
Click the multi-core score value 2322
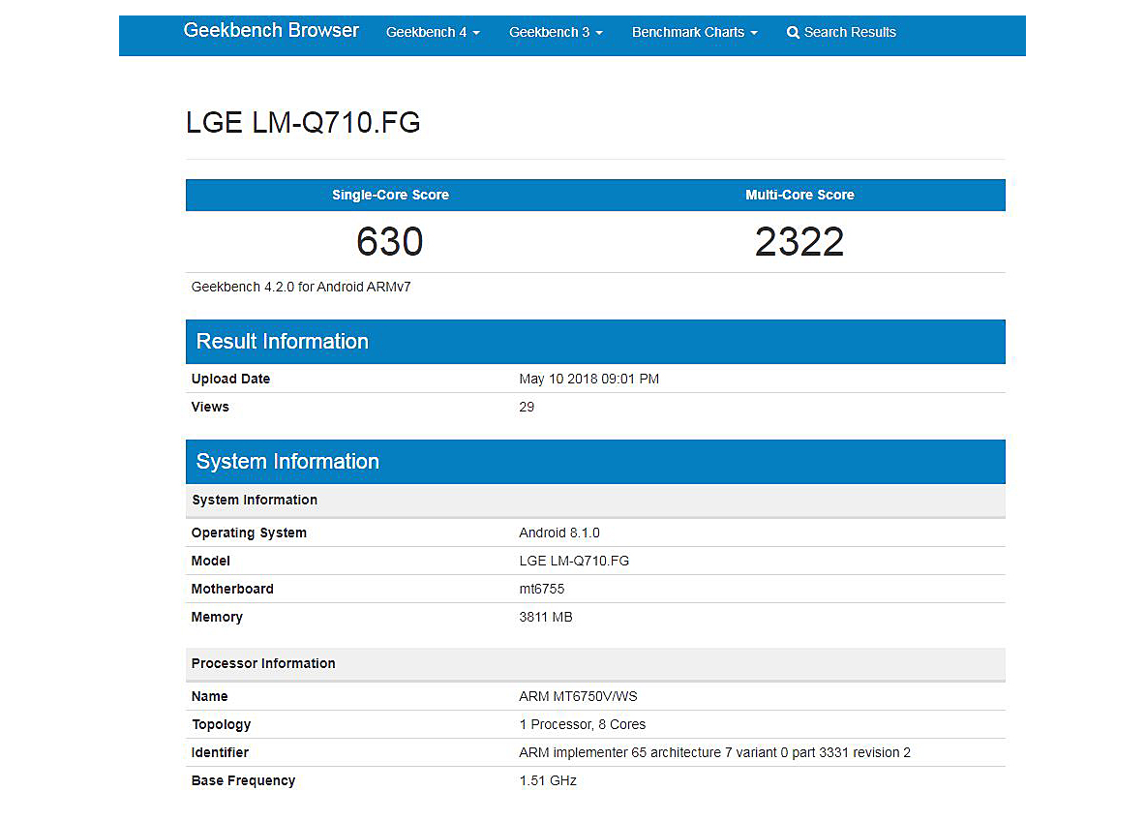pos(799,241)
